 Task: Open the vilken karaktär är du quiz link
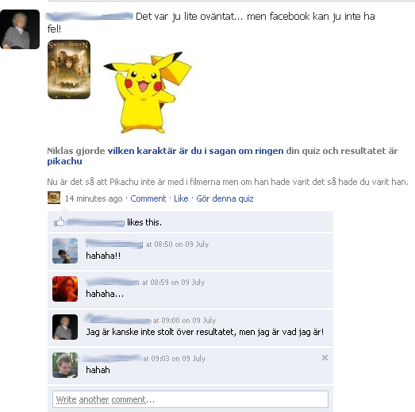(x=195, y=151)
